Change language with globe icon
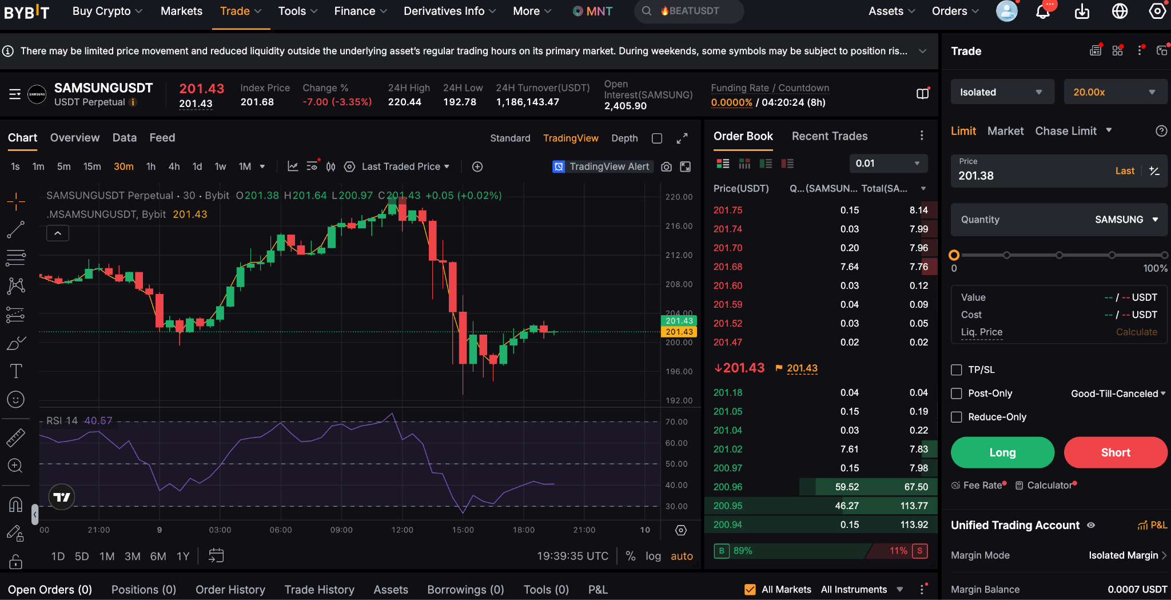The width and height of the screenshot is (1171, 600). 1120,11
